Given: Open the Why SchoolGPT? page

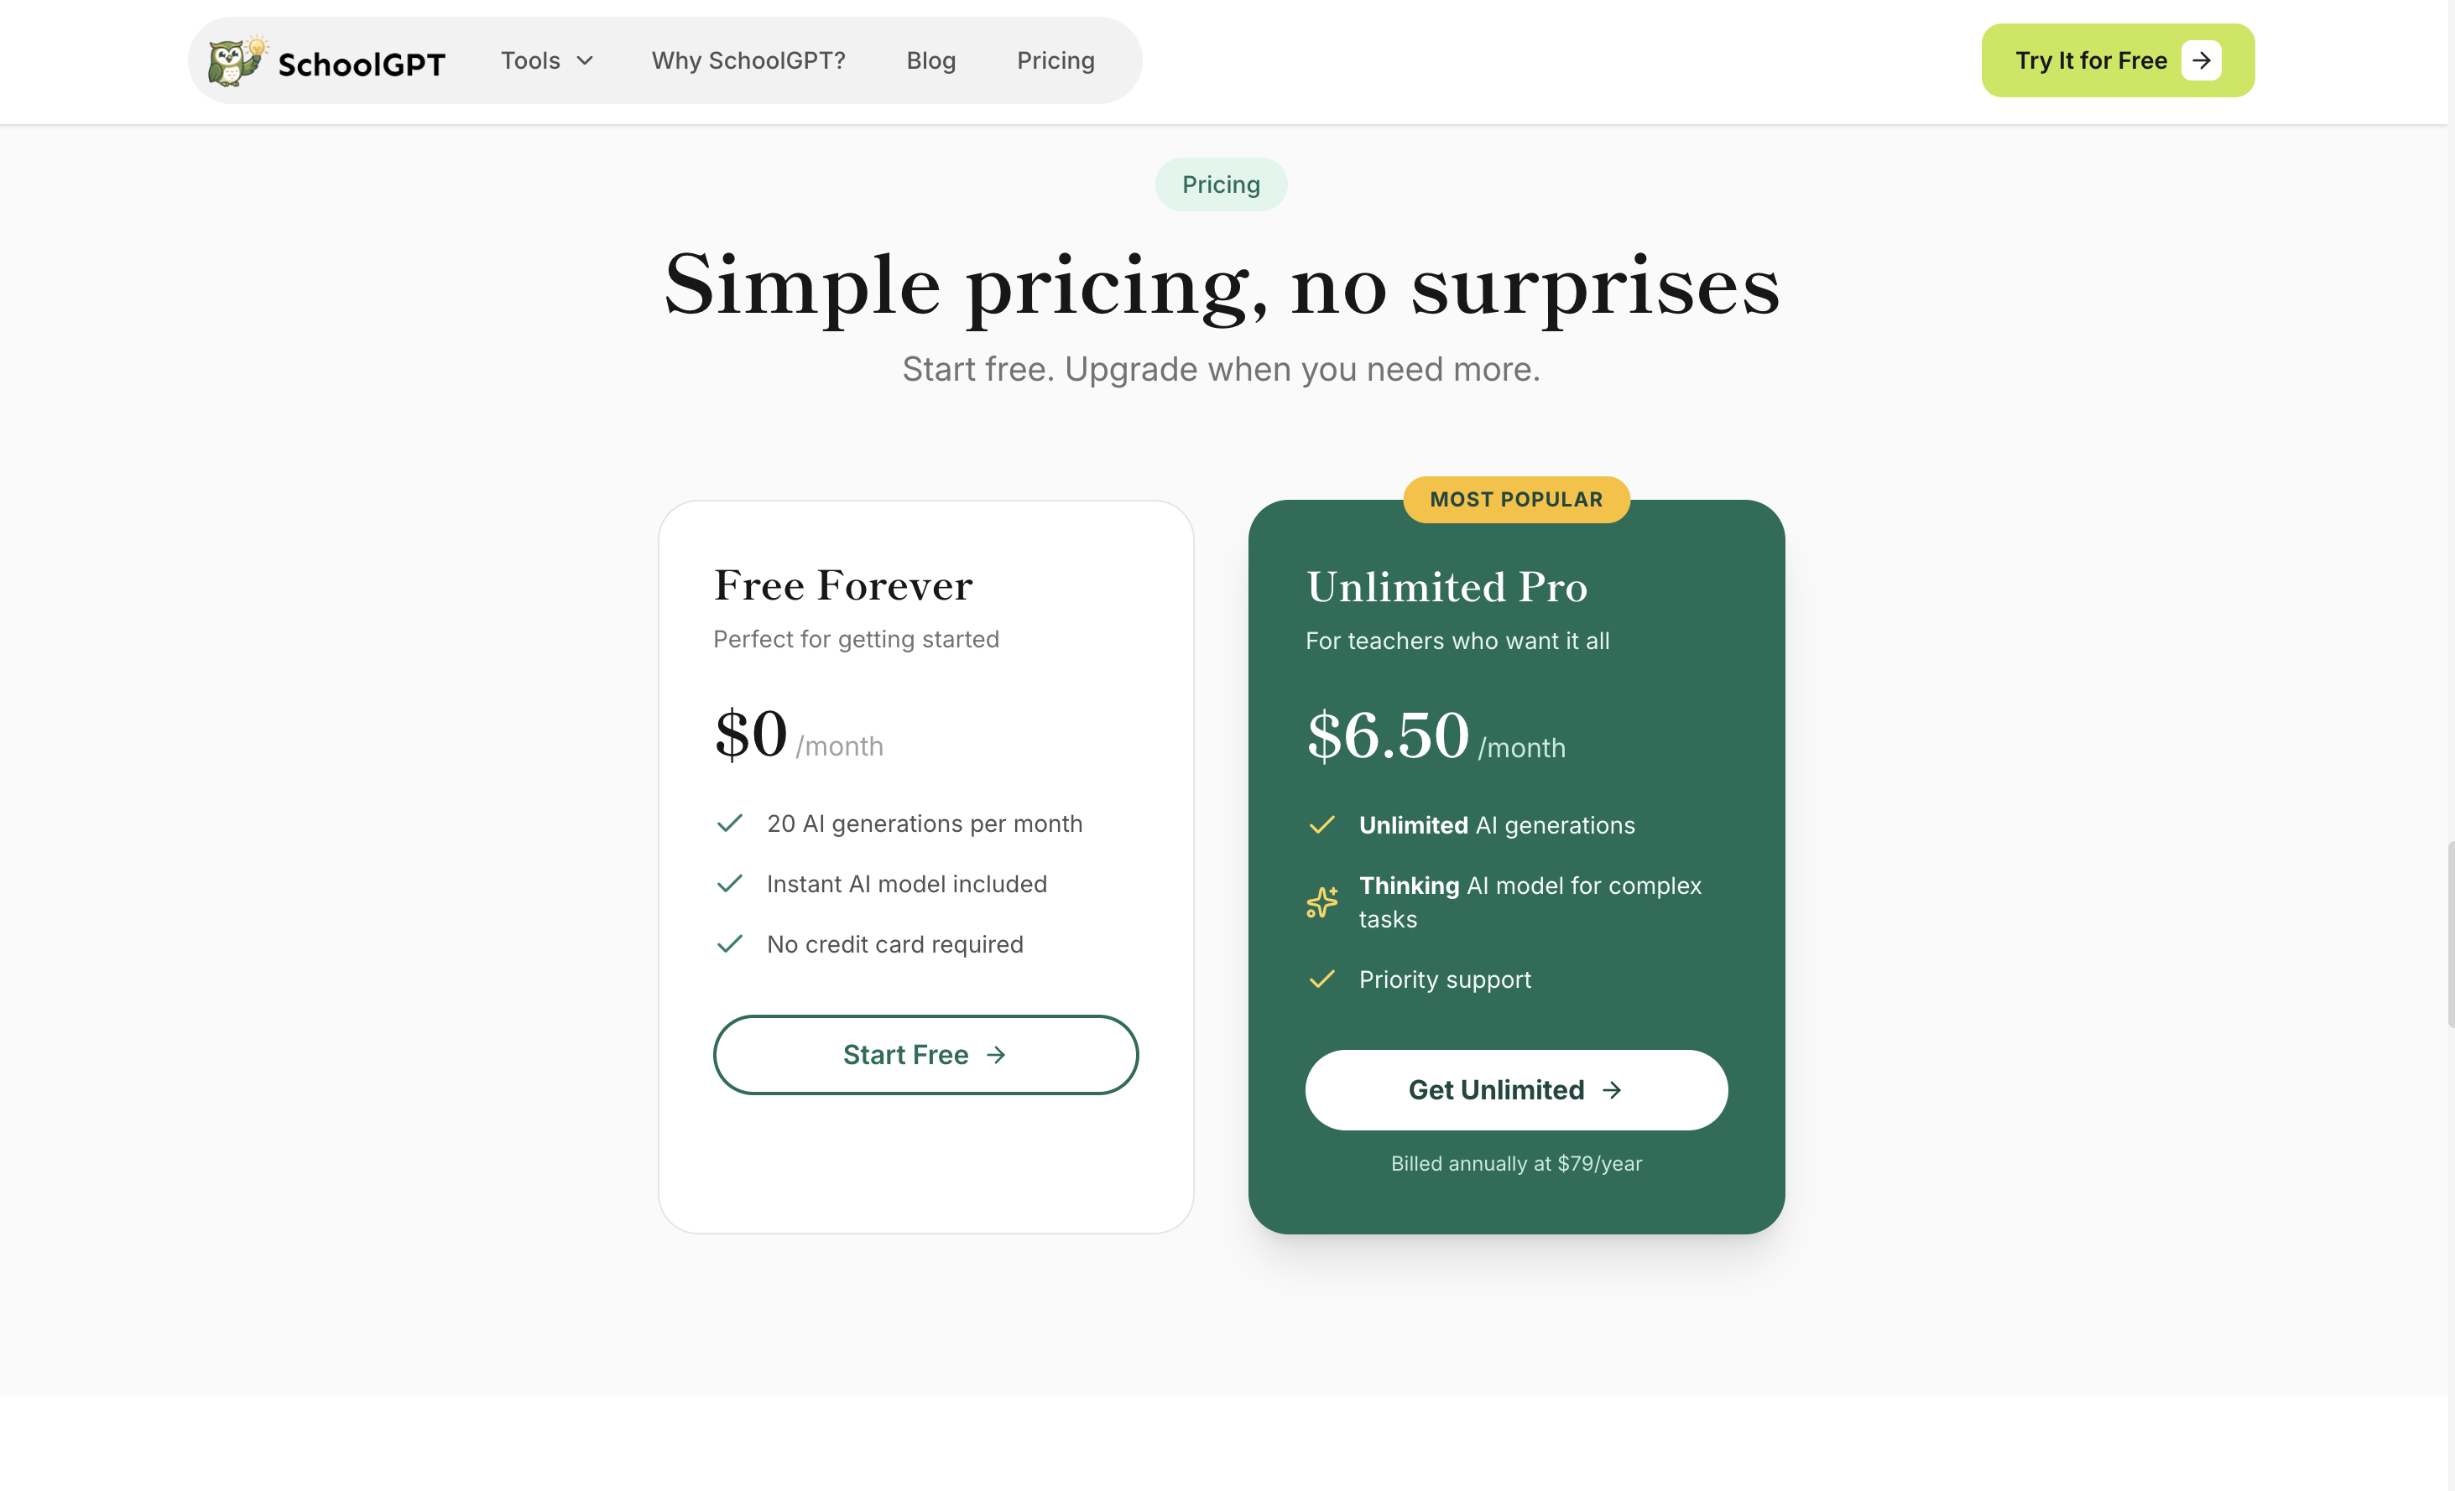Looking at the screenshot, I should pos(748,60).
